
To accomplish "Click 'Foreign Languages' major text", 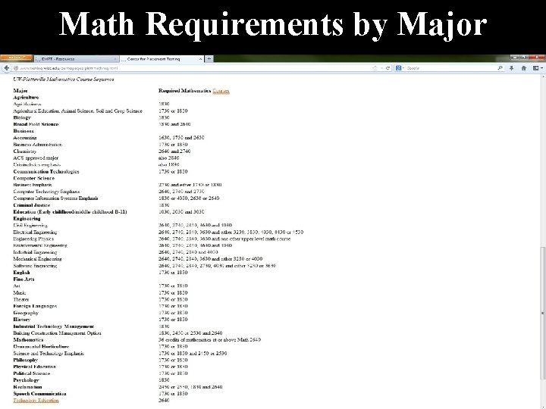I will pyautogui.click(x=35, y=306).
